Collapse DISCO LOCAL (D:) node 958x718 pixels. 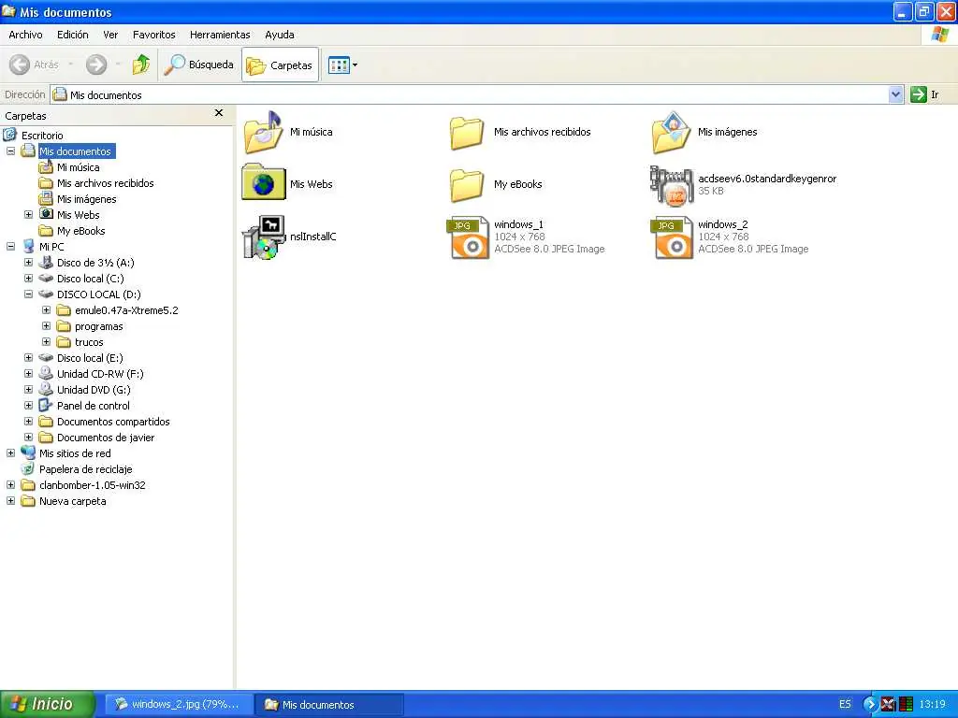coord(28,294)
